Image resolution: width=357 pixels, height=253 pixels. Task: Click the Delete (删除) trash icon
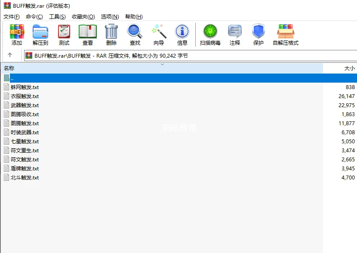(x=111, y=31)
